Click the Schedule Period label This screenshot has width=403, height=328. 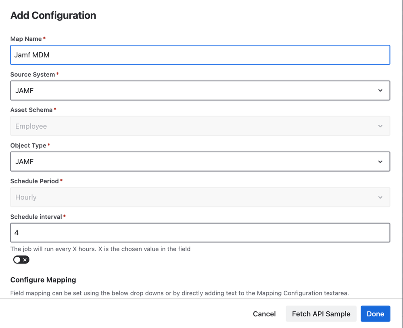(x=34, y=181)
